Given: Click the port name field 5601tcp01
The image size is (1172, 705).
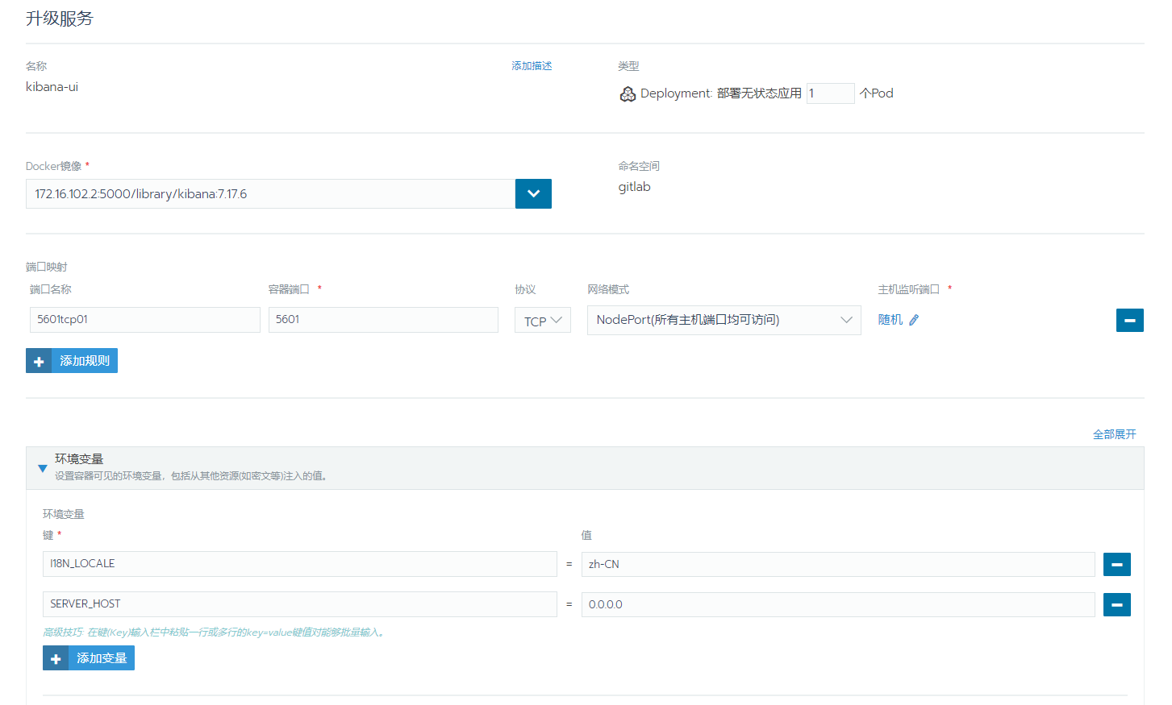Looking at the screenshot, I should point(144,320).
